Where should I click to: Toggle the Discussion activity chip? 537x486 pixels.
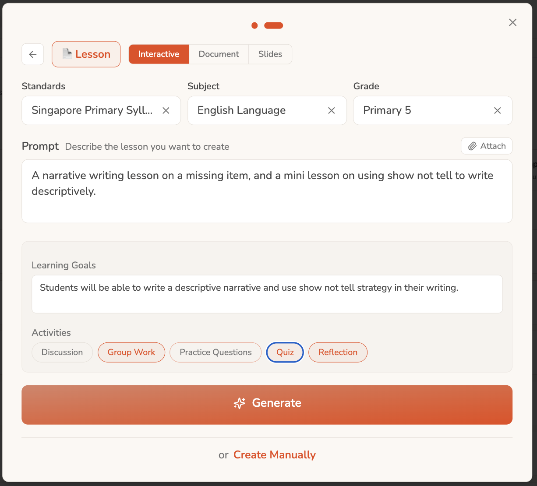click(62, 352)
